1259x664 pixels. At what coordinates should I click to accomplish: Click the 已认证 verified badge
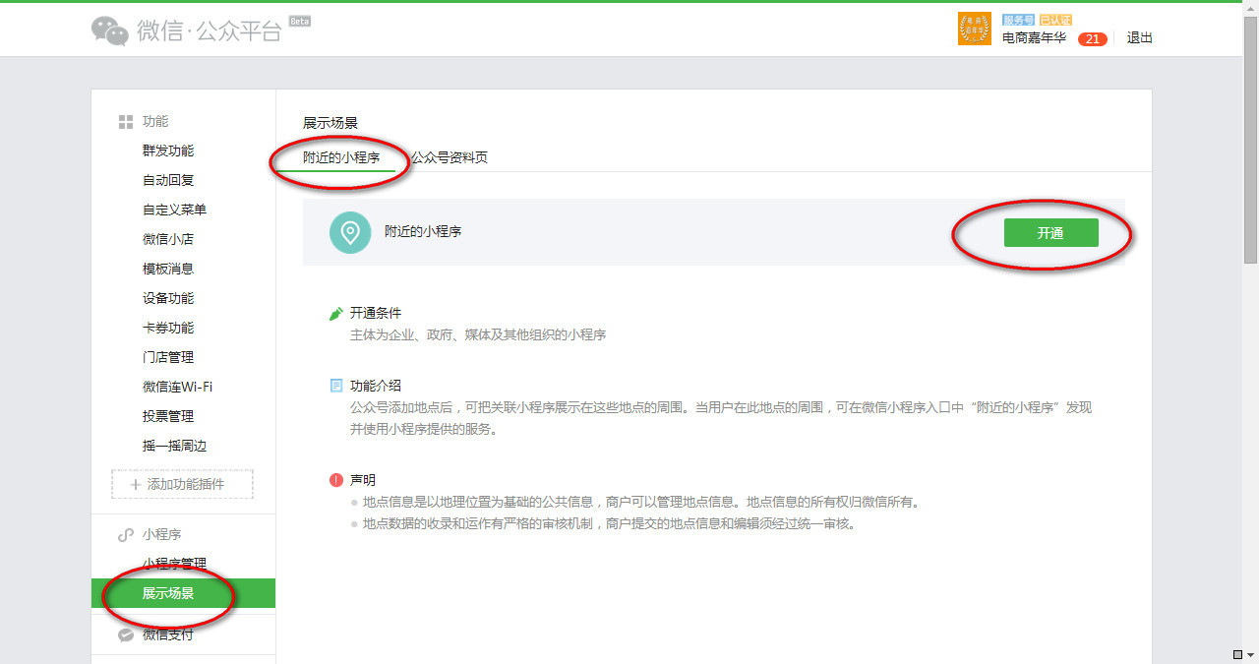pos(1055,20)
